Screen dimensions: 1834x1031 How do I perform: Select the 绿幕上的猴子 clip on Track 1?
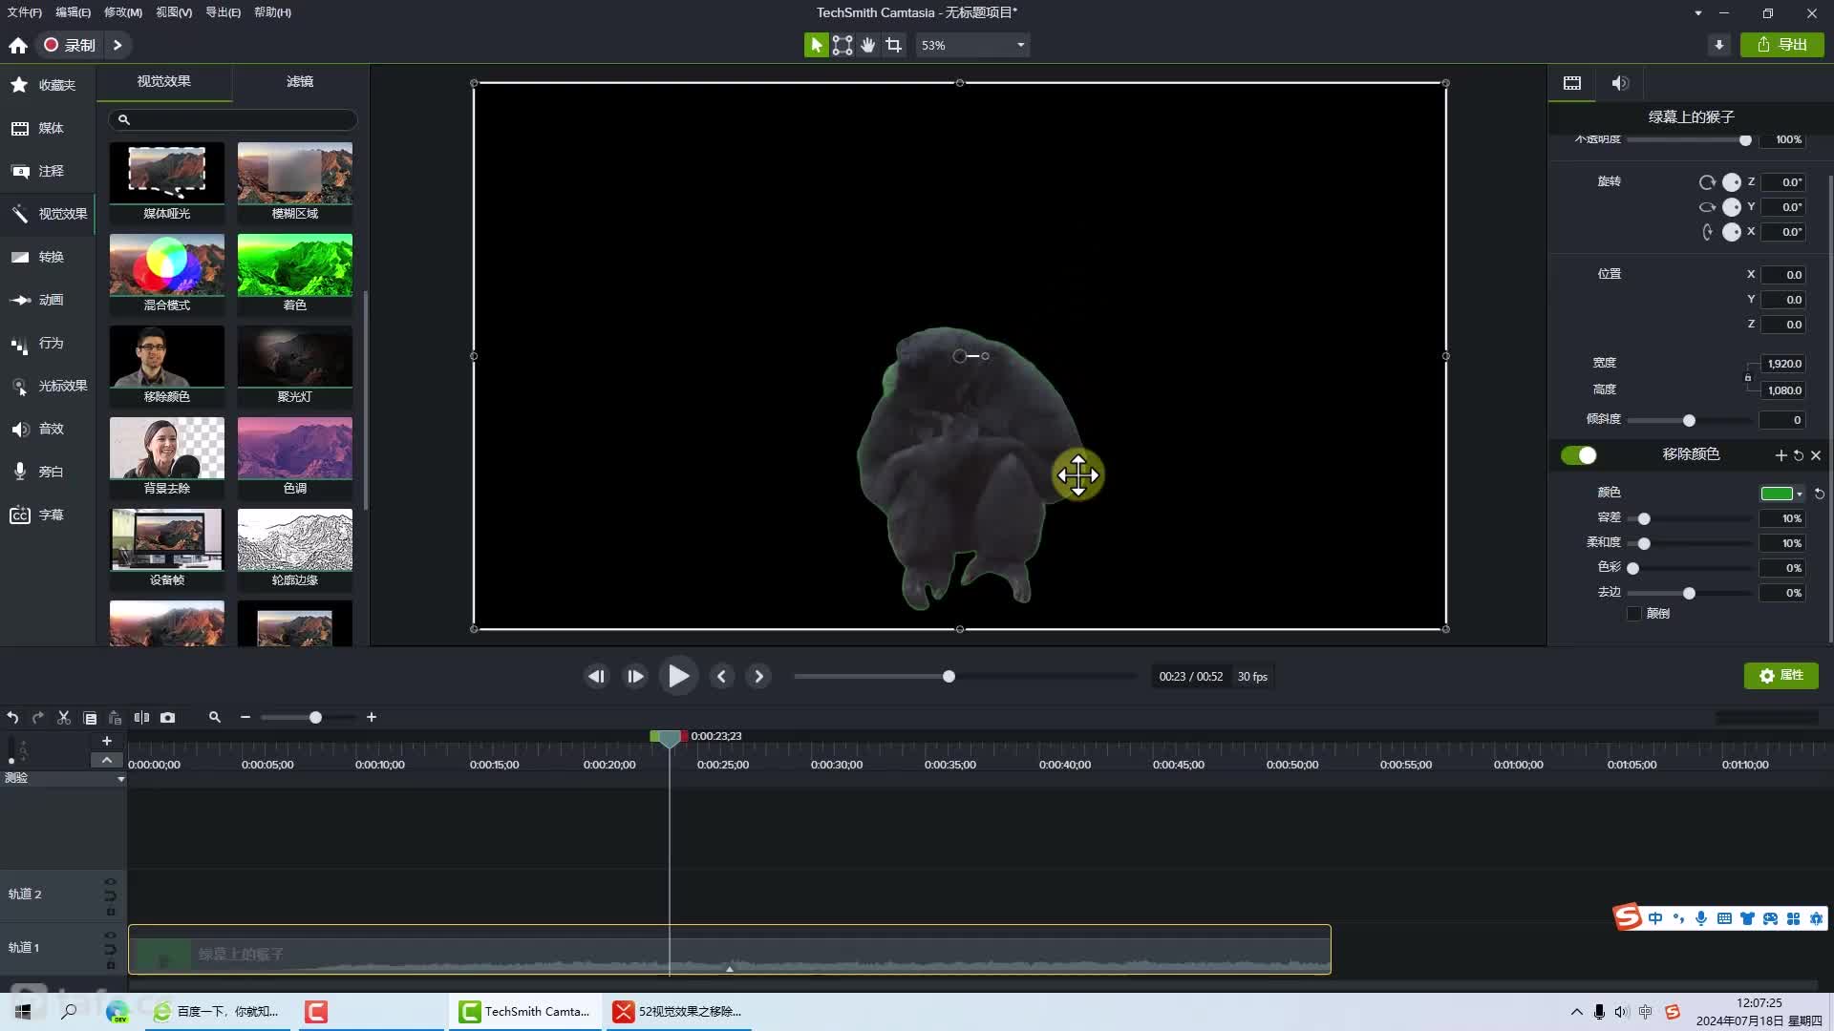click(x=729, y=950)
